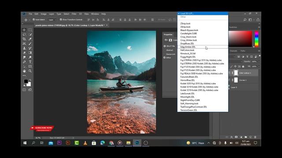The width and height of the screenshot is (282, 158).
Task: Toggle the Auto-Select checkbox
Action: (33, 19)
